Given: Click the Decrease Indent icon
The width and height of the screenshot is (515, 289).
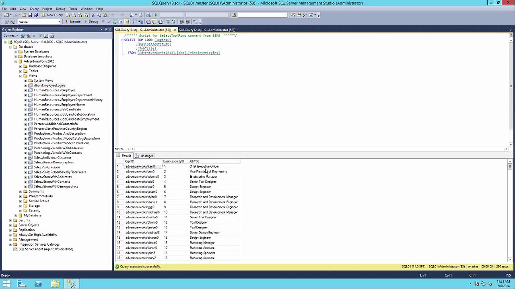Looking at the screenshot, I should click(182, 22).
